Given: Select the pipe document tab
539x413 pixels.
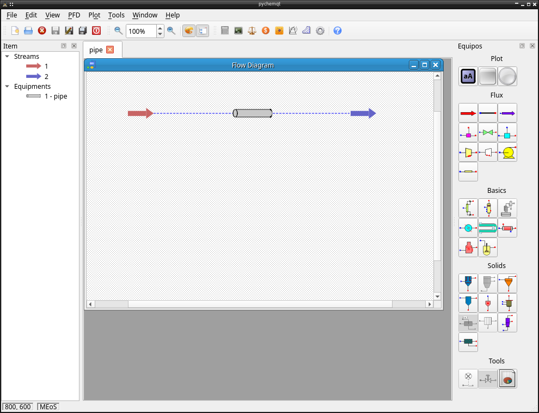Looking at the screenshot, I should coord(102,50).
